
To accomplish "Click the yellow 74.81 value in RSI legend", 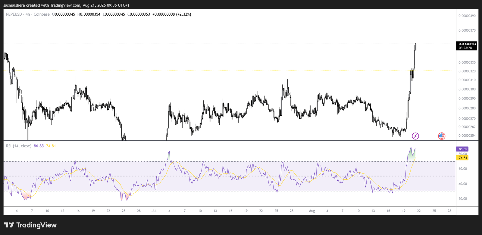I will point(51,146).
